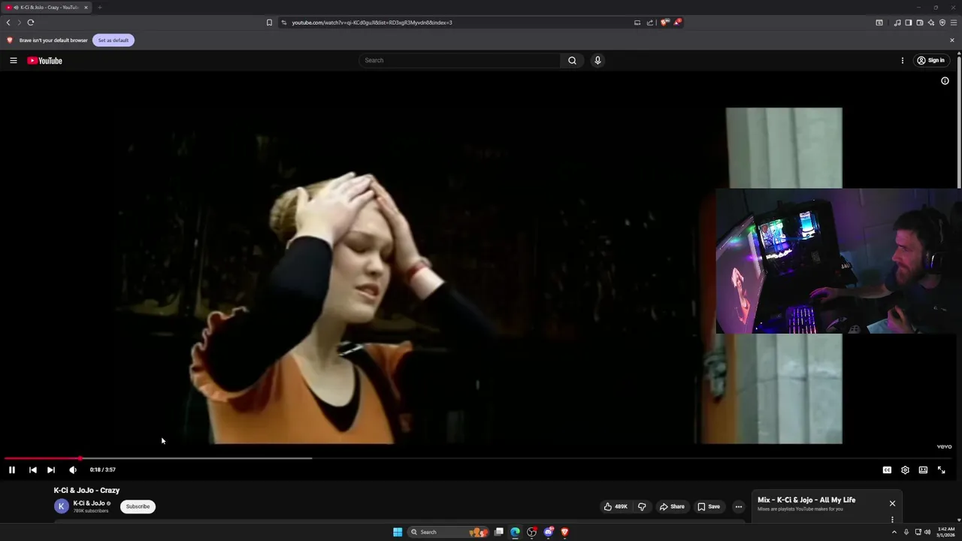This screenshot has height=541, width=962.
Task: Like the video (489K)
Action: point(616,506)
